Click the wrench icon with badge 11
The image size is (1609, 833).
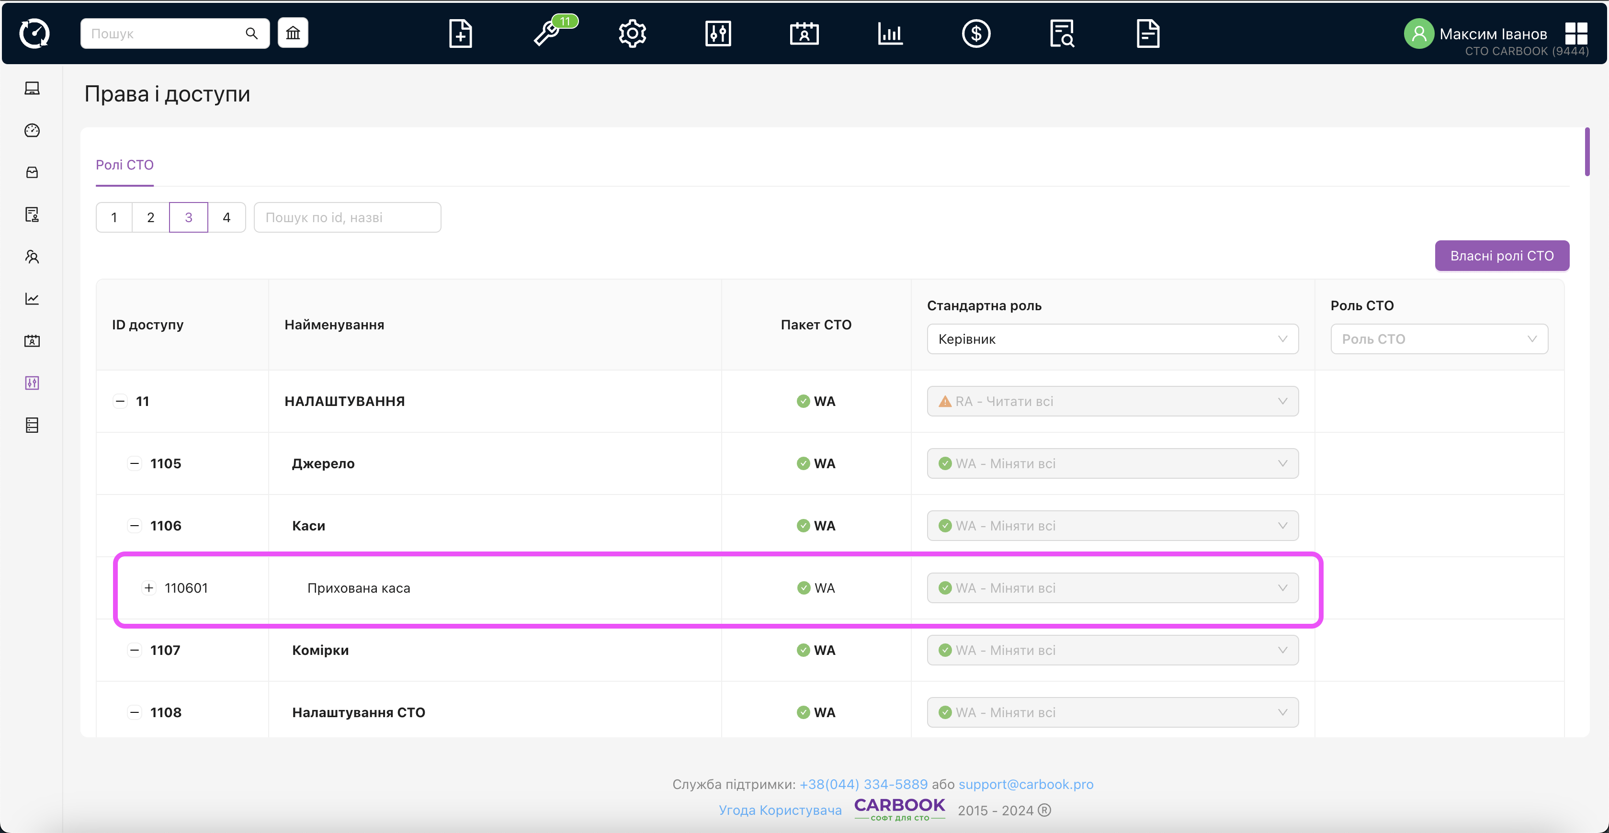(547, 34)
